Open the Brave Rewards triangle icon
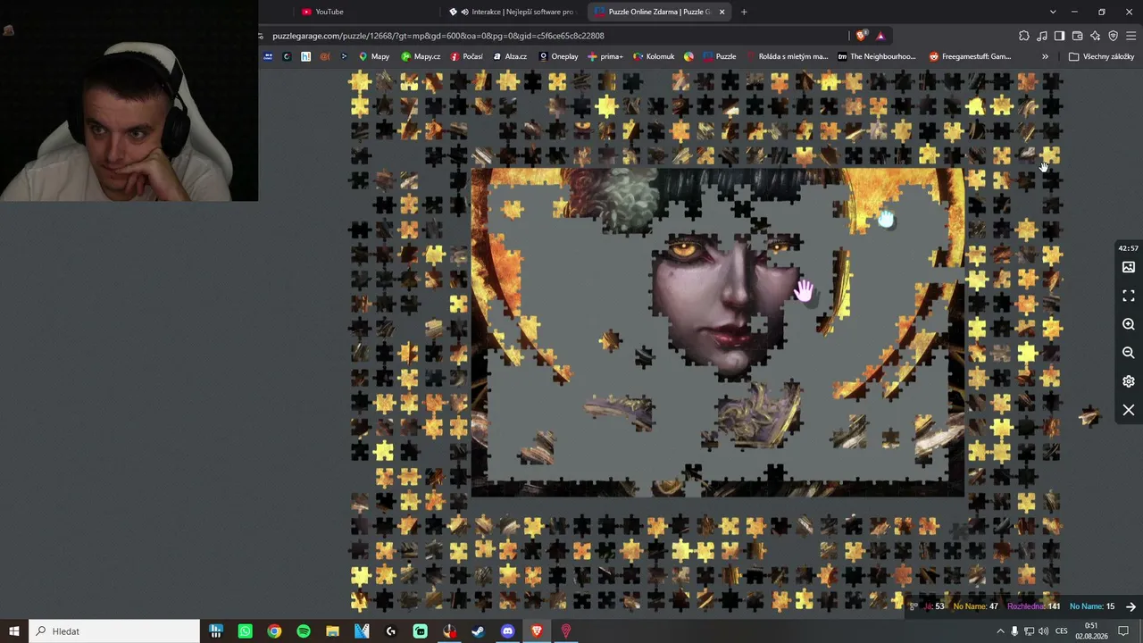The image size is (1143, 643). [880, 36]
